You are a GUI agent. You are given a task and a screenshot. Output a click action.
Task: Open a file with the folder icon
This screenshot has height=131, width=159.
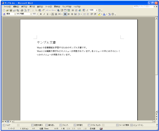[x=7, y=10]
